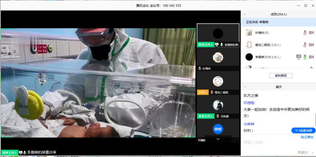The height and width of the screenshot is (157, 316).
Task: Click the right arrow on the shared screen edge
Action: tap(194, 83)
